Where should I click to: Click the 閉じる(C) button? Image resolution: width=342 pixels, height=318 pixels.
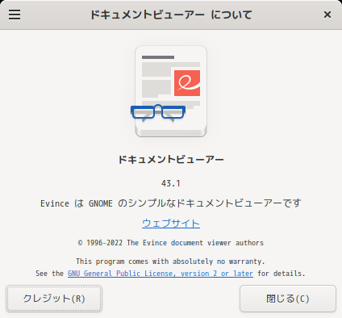pyautogui.click(x=288, y=299)
